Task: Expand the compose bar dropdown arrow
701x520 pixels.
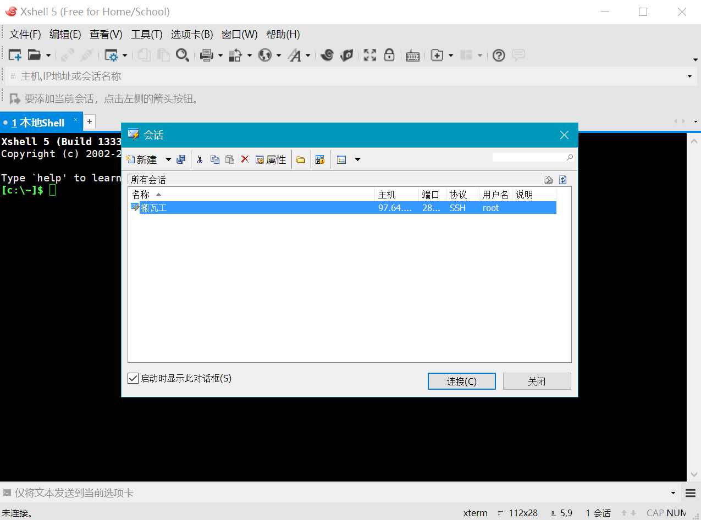Action: (x=674, y=493)
